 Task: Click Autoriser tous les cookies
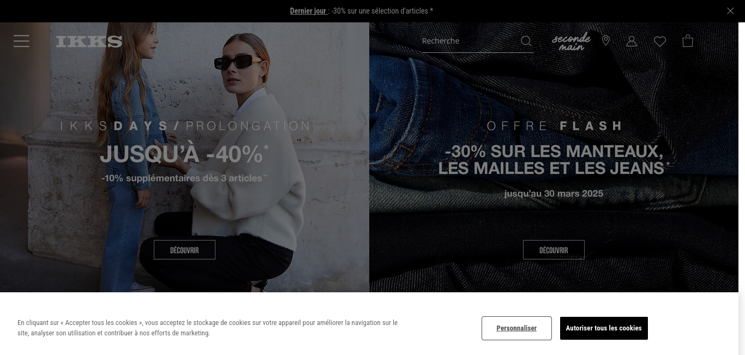(x=604, y=328)
